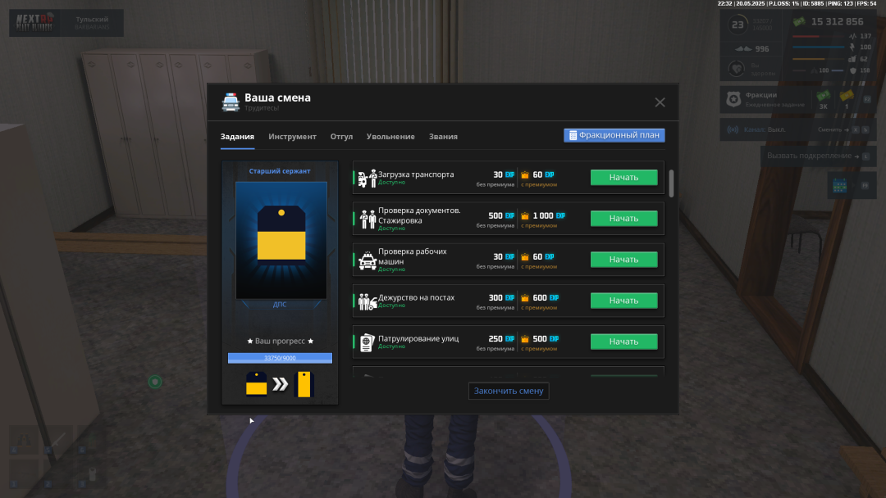Click the progress bar 33750/9000
This screenshot has height=498, width=886.
(281, 358)
